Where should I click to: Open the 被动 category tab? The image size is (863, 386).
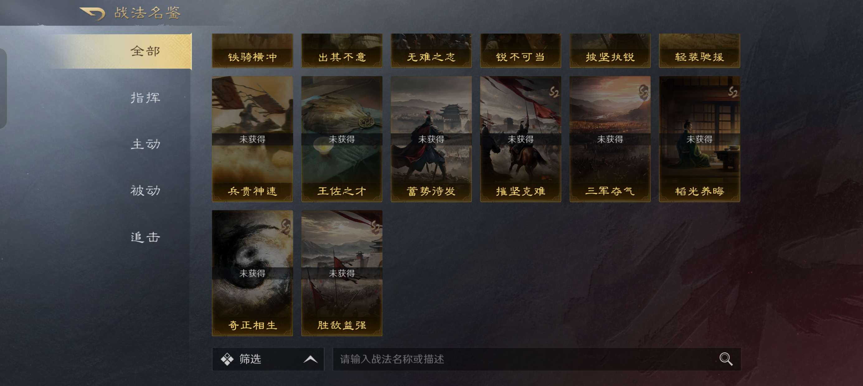pyautogui.click(x=145, y=190)
